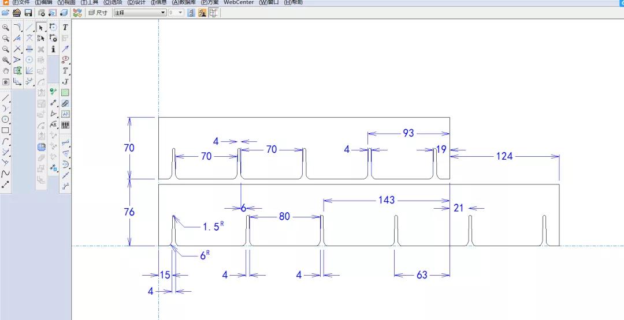Click the blue highlighted stacked-layers icon
Screen dimensions: 624x320
[x=41, y=147]
